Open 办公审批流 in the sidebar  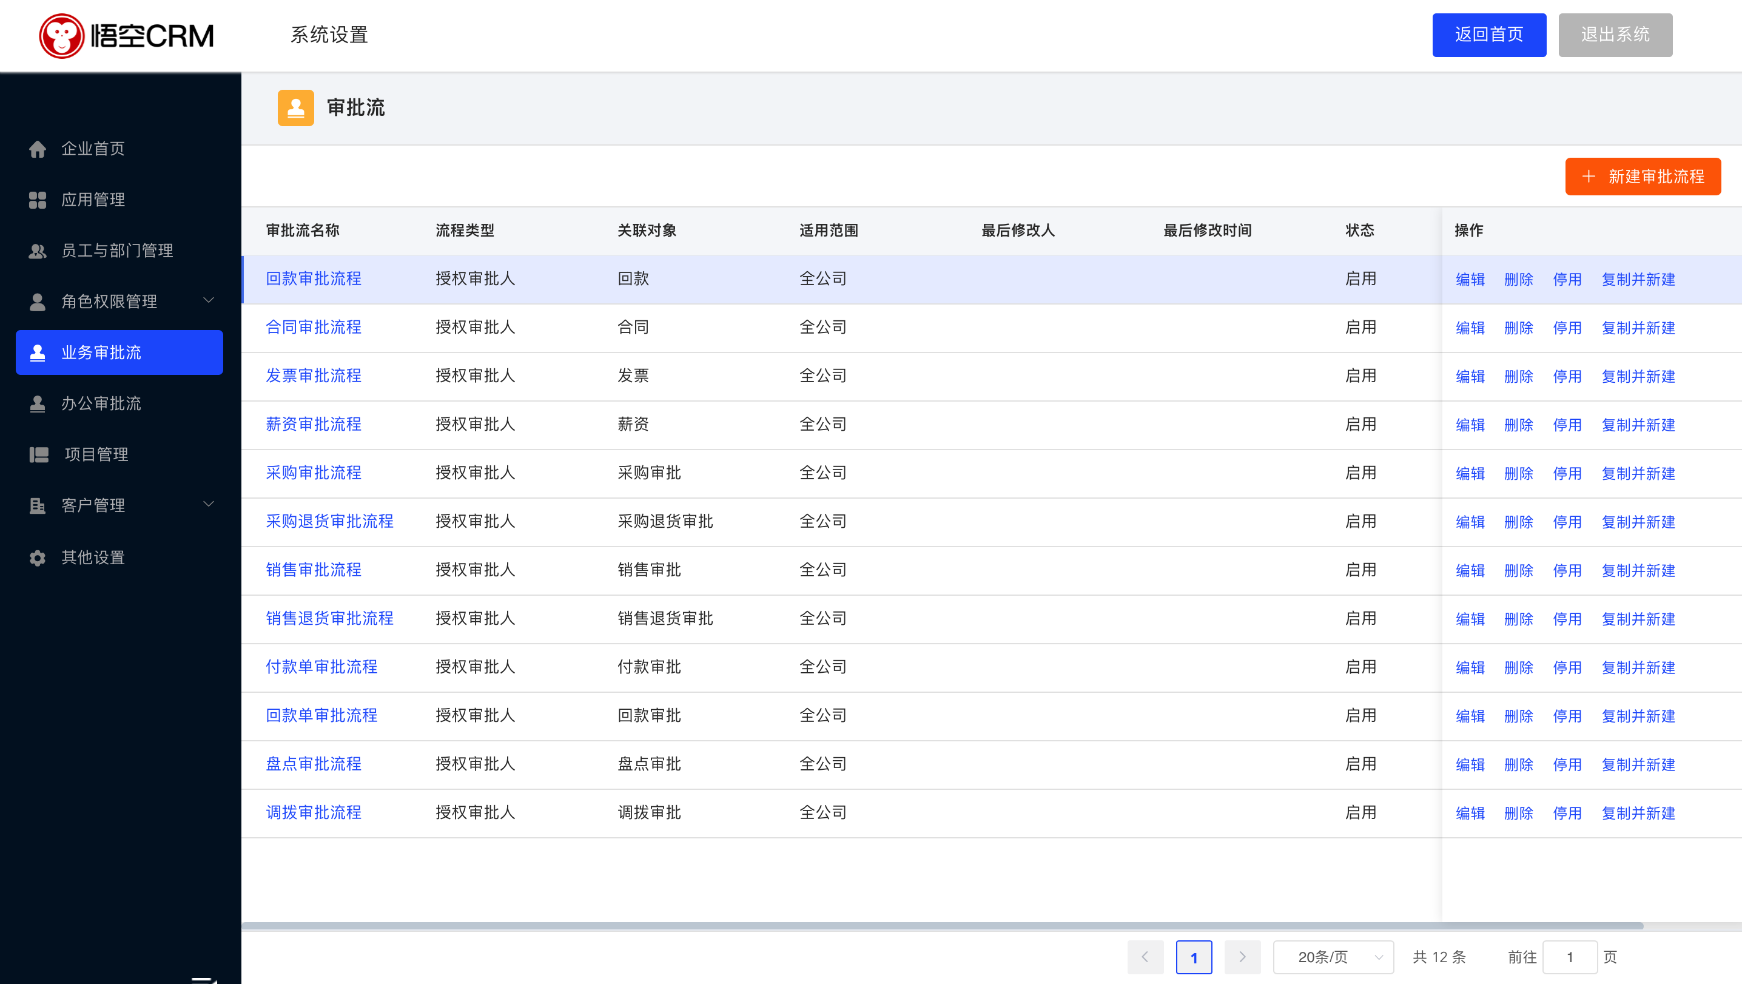pos(101,404)
